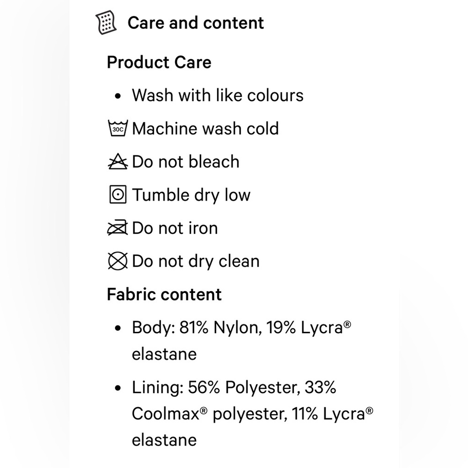Viewport: 468px width, 468px height.
Task: Click the Do not dry clean label
Action: [196, 262]
